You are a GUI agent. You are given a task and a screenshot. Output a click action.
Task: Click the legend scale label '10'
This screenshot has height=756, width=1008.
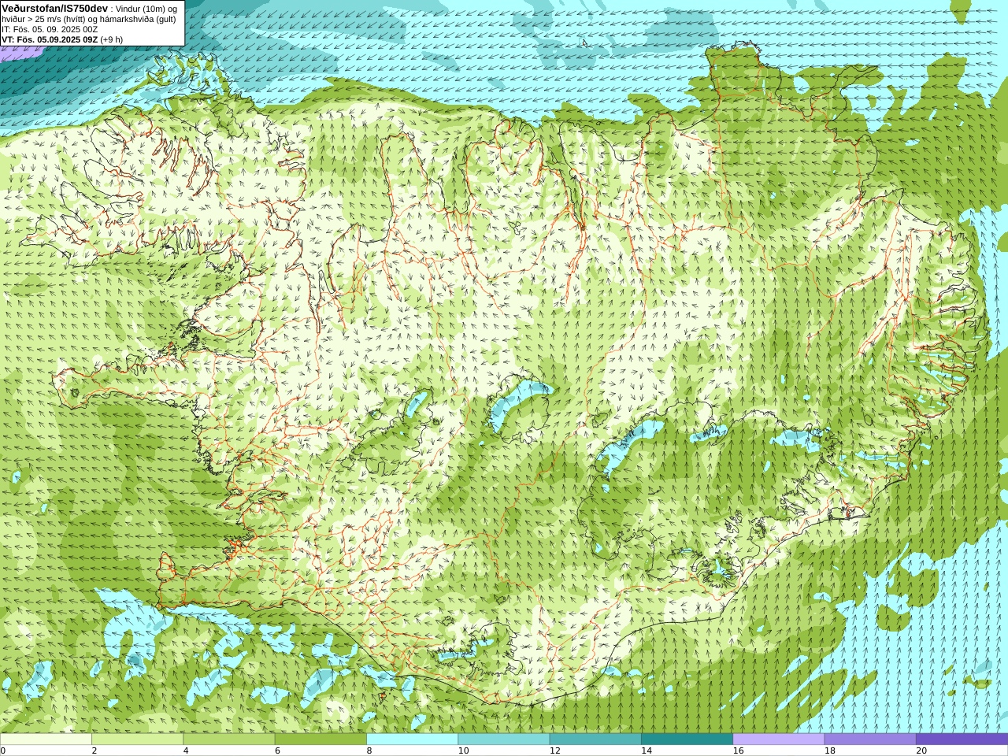463,750
